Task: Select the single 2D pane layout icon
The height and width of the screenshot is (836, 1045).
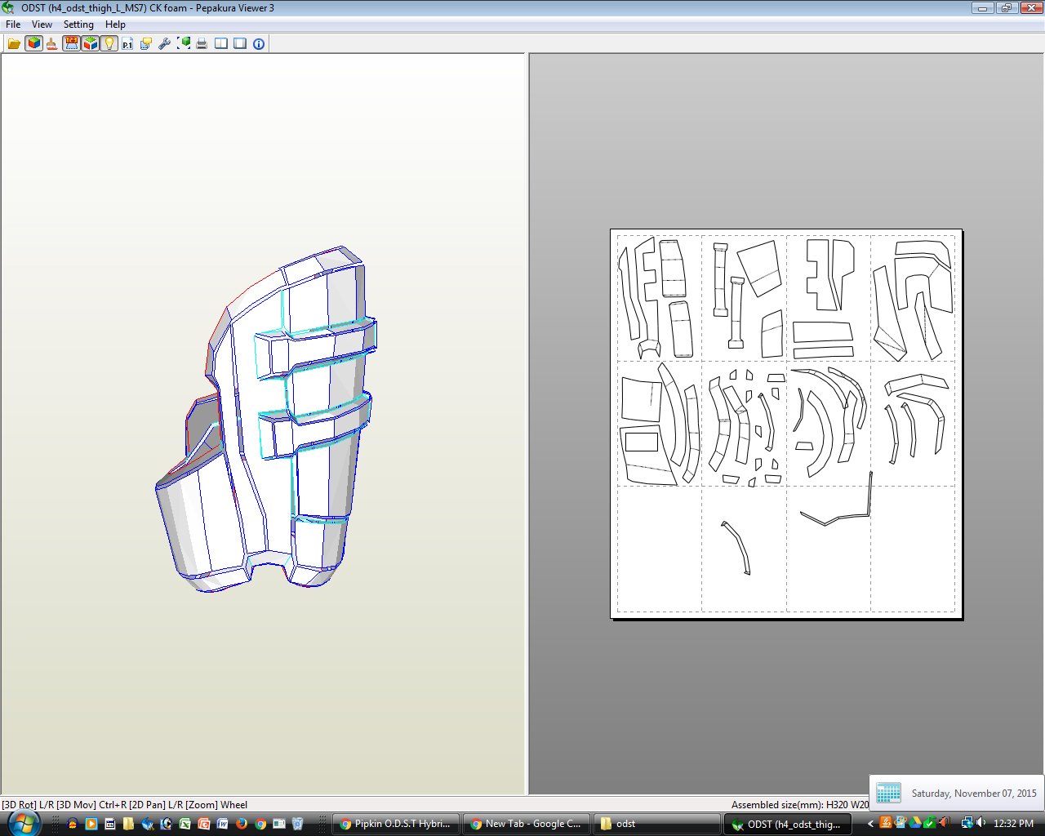Action: 240,43
